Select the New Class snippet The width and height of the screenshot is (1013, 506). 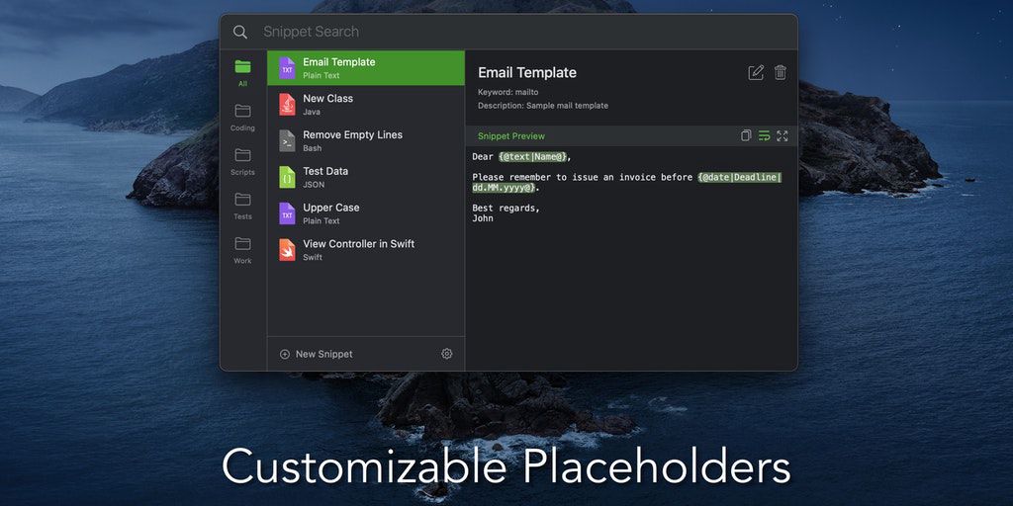pos(366,104)
